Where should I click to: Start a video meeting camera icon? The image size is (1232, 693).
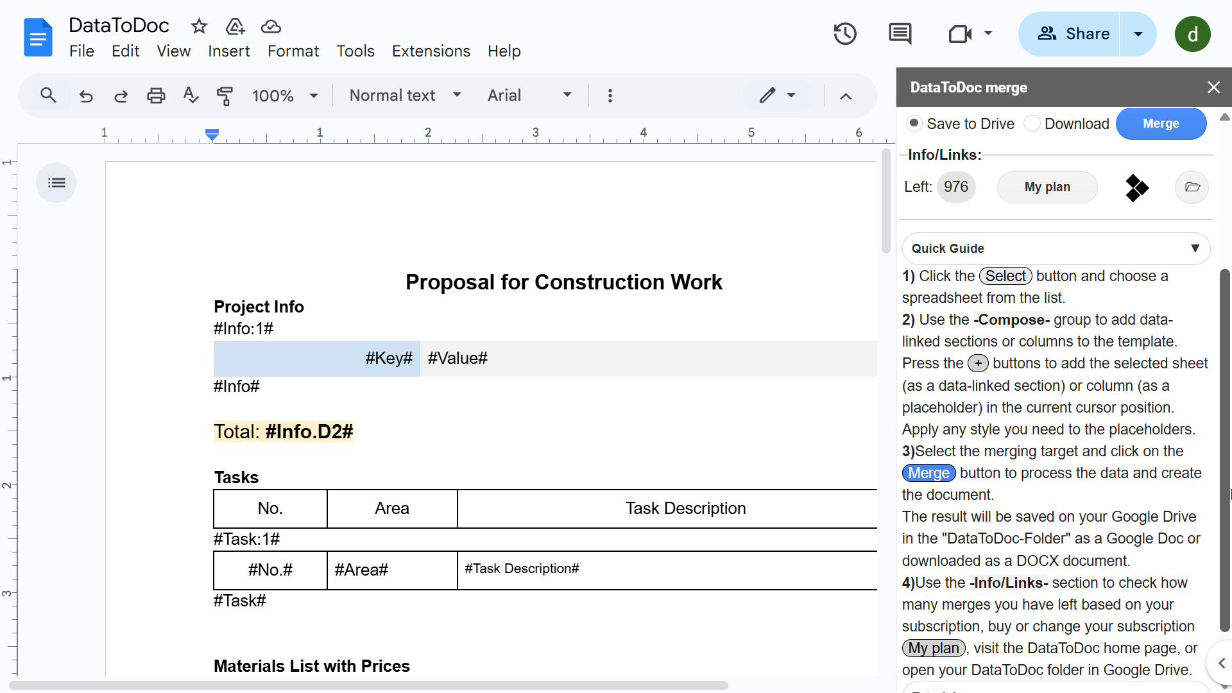tap(960, 34)
